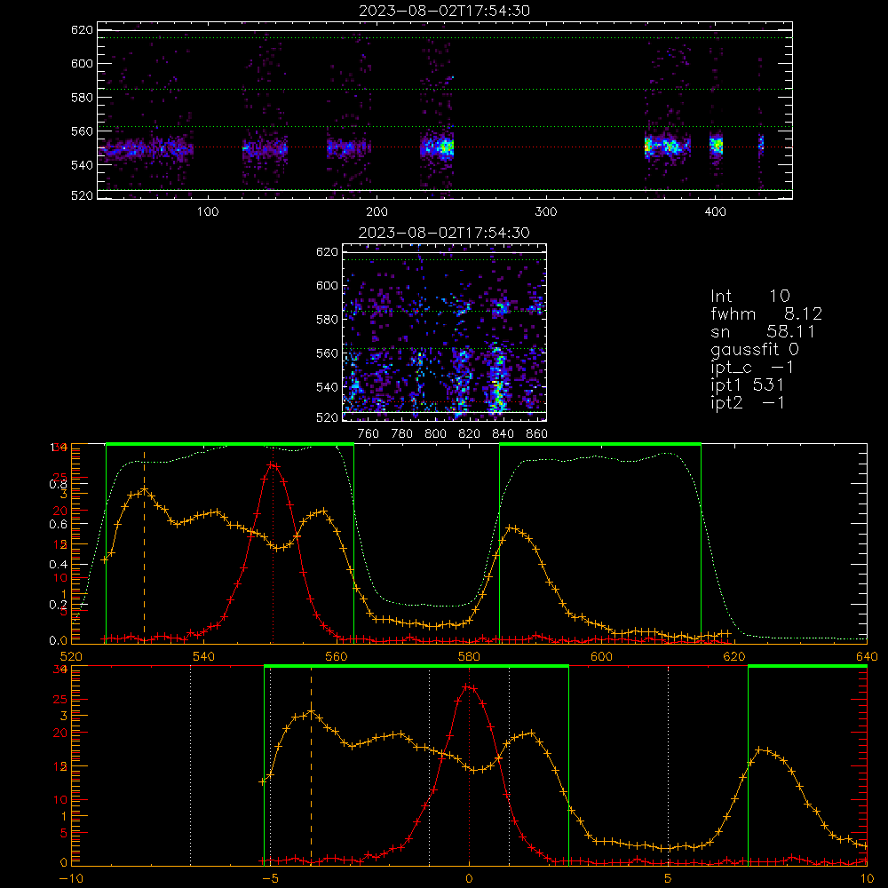Click the red curve peak in the 520–640 plot
The height and width of the screenshot is (888, 888).
point(274,465)
